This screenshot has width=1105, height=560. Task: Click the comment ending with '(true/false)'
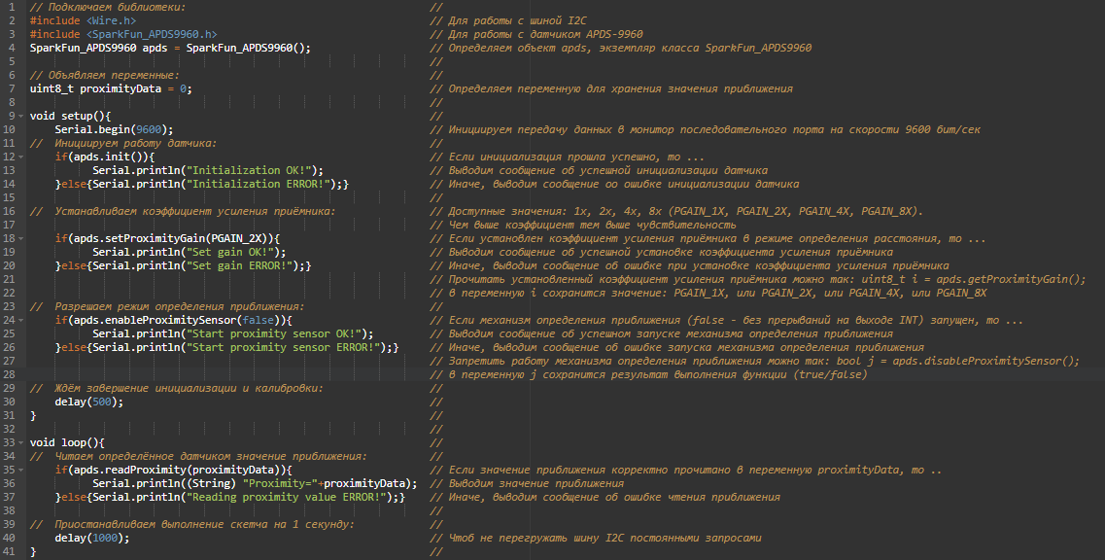tap(648, 374)
